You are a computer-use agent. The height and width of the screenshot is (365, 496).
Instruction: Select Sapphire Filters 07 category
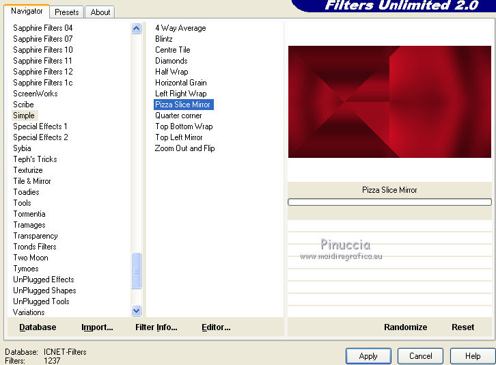43,39
